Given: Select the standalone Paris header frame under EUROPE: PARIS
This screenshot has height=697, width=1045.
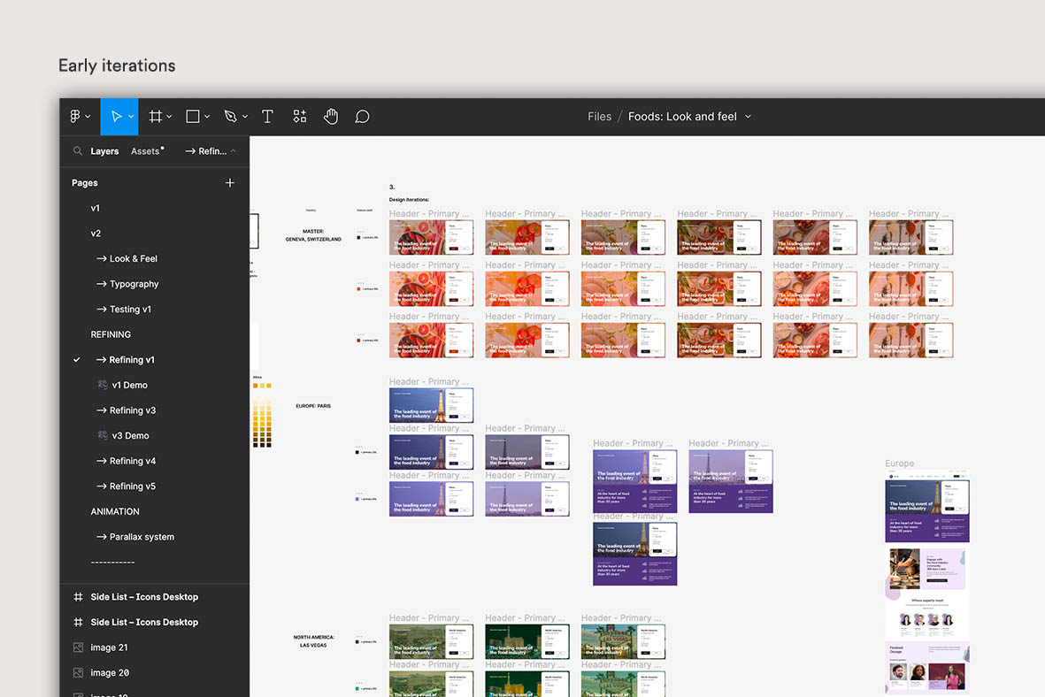Looking at the screenshot, I should [x=431, y=405].
